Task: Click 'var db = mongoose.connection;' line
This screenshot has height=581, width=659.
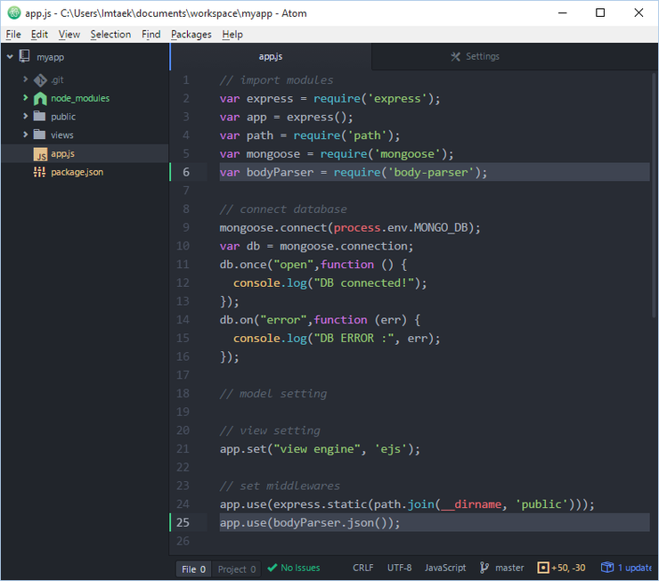Action: [x=316, y=246]
